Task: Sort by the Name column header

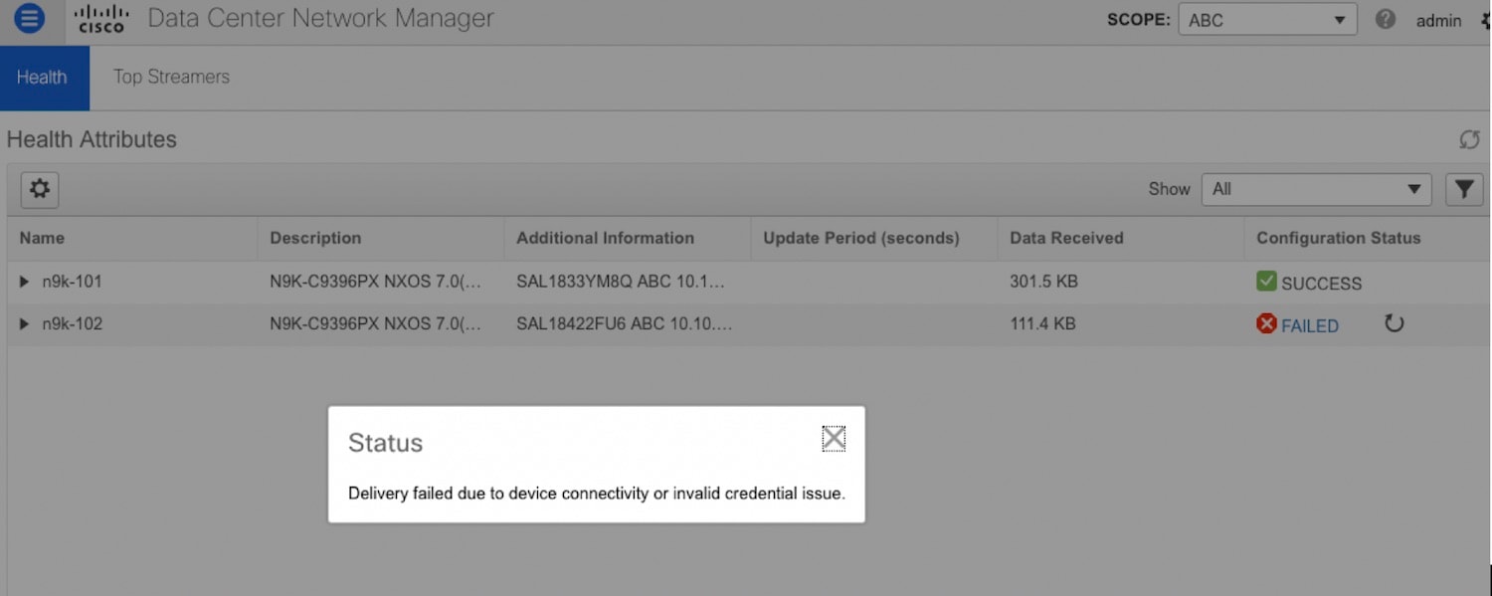Action: pyautogui.click(x=42, y=238)
